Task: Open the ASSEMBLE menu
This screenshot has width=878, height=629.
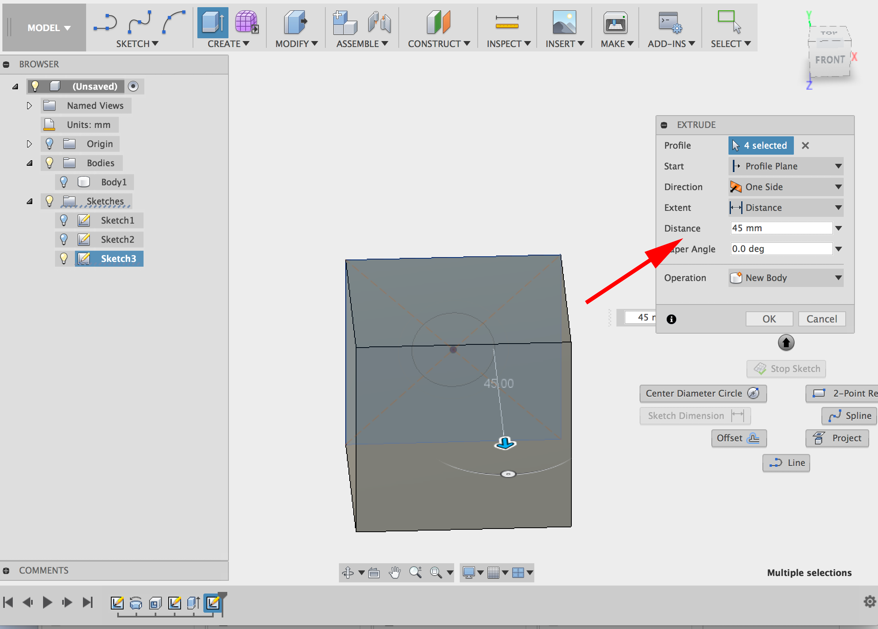Action: (362, 44)
